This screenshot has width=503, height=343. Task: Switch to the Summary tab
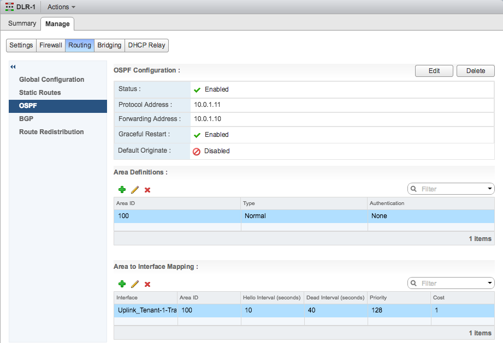[x=22, y=23]
